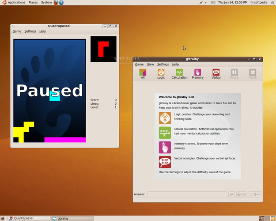Open the softpedia user menu
The width and height of the screenshot is (276, 221).
(259, 3)
